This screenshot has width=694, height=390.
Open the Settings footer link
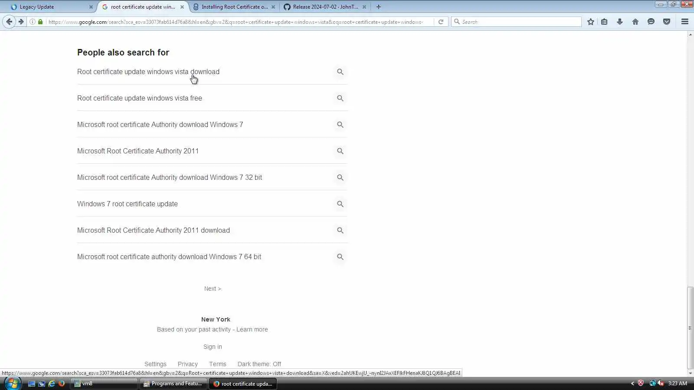(x=155, y=364)
